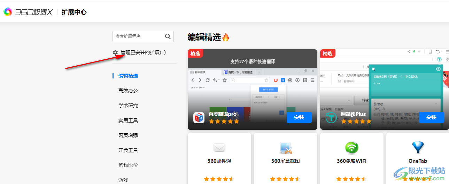The height and width of the screenshot is (184, 449).
Task: Click the gear icon for installed extensions
Action: tap(115, 53)
